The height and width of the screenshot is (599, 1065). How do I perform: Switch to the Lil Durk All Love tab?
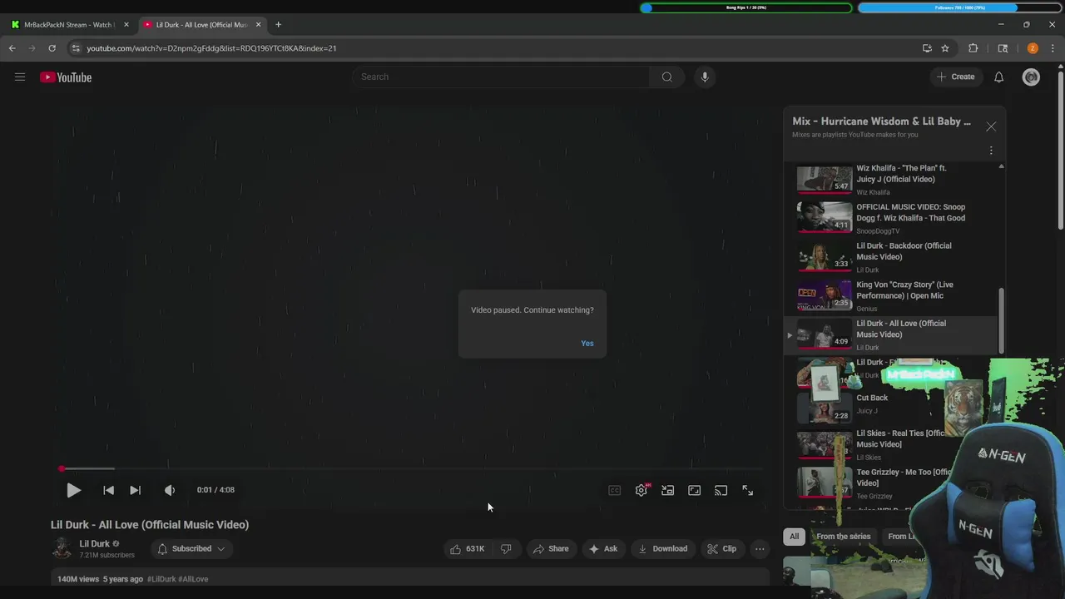point(201,25)
